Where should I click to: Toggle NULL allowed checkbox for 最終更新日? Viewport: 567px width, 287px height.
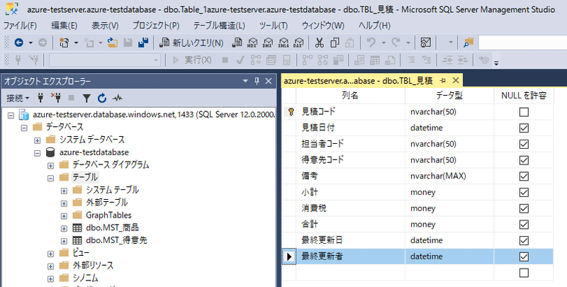(x=524, y=241)
